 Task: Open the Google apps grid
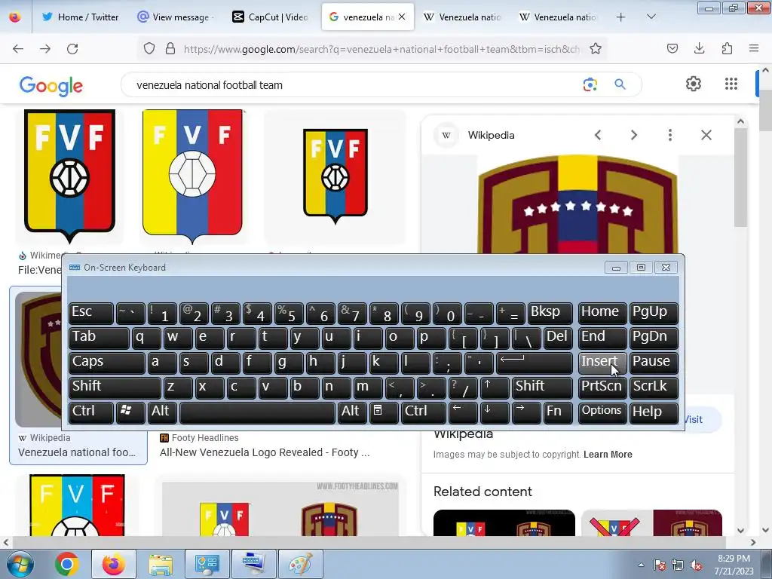click(x=731, y=84)
